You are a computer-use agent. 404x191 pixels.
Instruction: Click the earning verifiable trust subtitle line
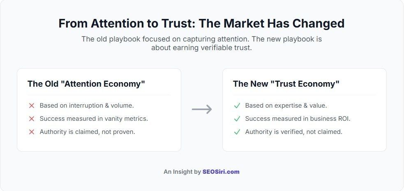201,48
